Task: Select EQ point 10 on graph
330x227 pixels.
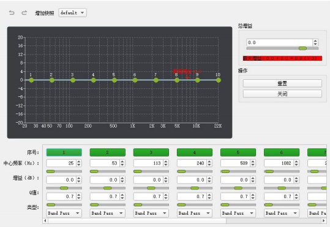Action: pos(219,80)
